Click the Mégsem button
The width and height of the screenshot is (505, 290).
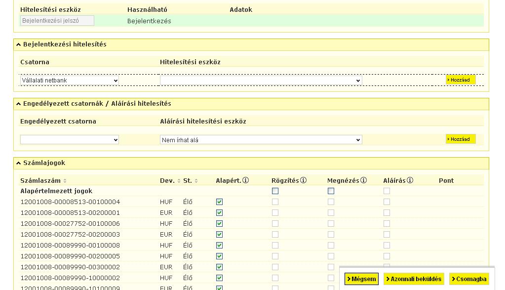pos(361,279)
